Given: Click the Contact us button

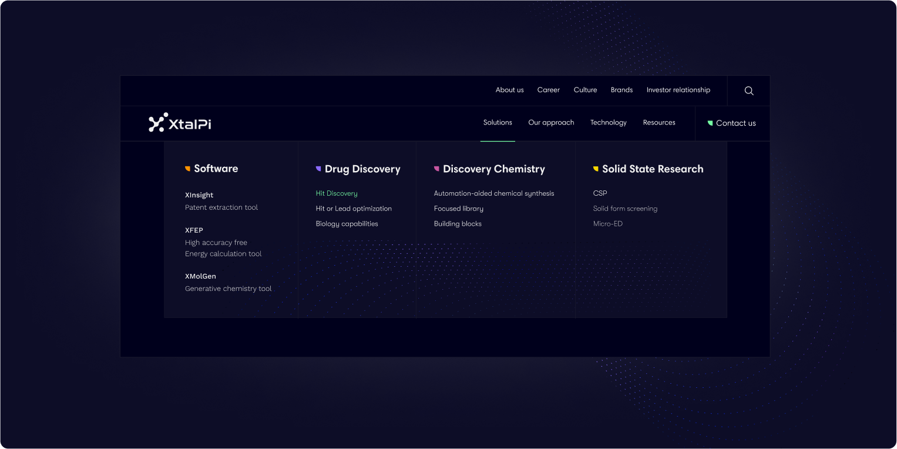Looking at the screenshot, I should click(732, 123).
